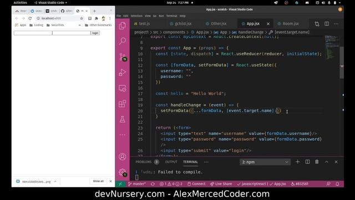
Task: Maximize the terminal panel size
Action: coord(327,162)
